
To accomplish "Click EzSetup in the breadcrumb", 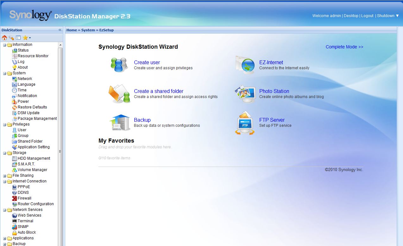I will (106, 30).
